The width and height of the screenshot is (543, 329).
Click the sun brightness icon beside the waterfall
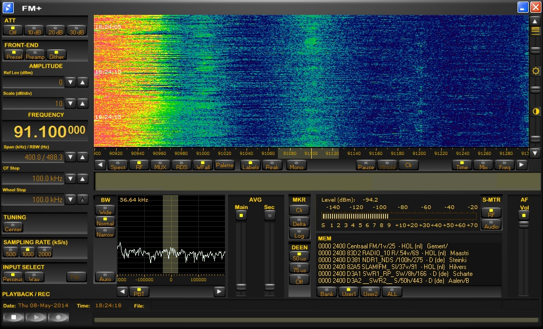coord(536,71)
